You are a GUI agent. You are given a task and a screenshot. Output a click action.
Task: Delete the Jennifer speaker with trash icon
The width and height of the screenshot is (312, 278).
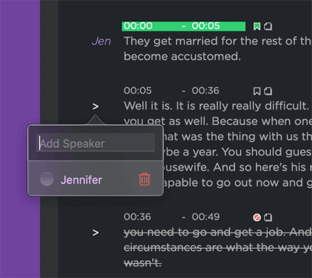[x=144, y=179]
